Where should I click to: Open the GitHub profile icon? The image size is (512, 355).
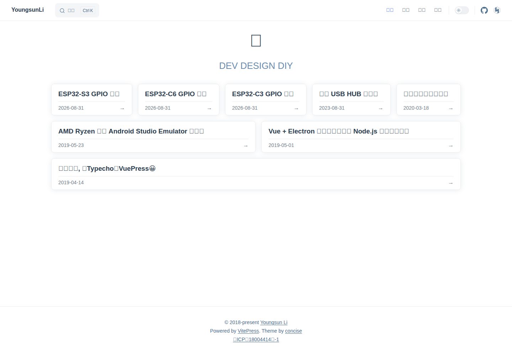coord(484,10)
